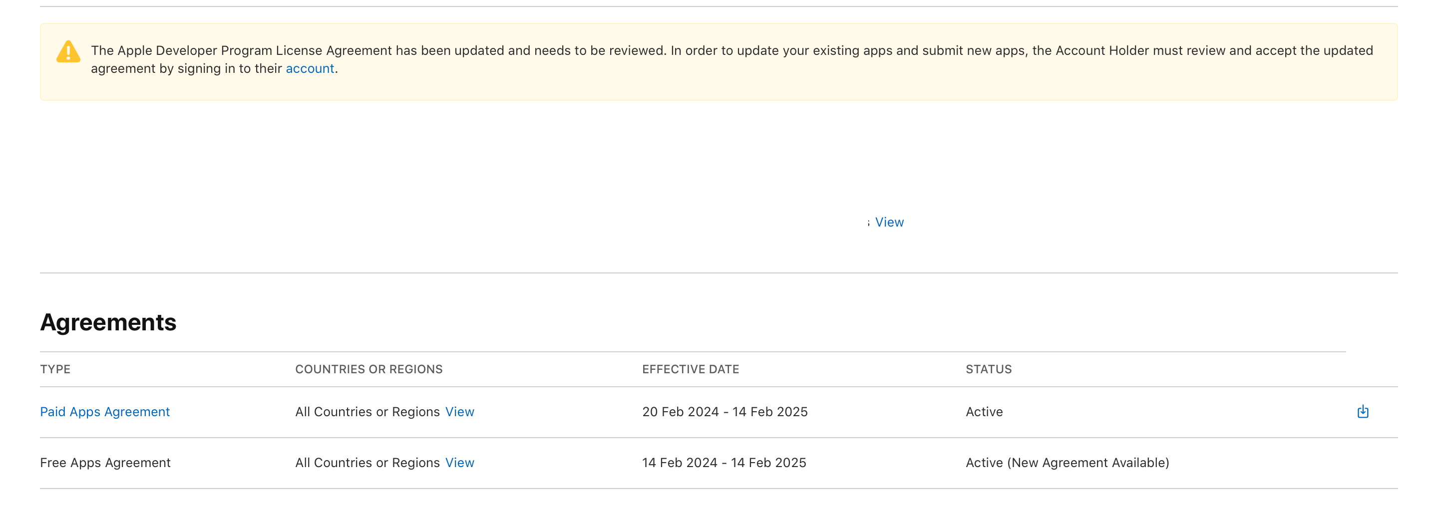Click the standalone View link above Agreements

click(889, 222)
